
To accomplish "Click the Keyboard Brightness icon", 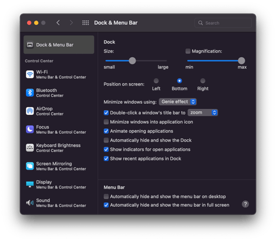I will click(x=30, y=148).
